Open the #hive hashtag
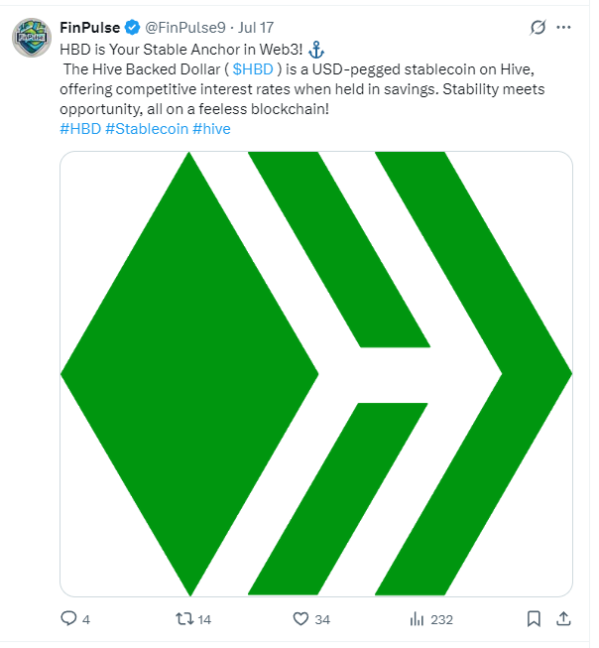The height and width of the screenshot is (648, 599). [x=211, y=129]
